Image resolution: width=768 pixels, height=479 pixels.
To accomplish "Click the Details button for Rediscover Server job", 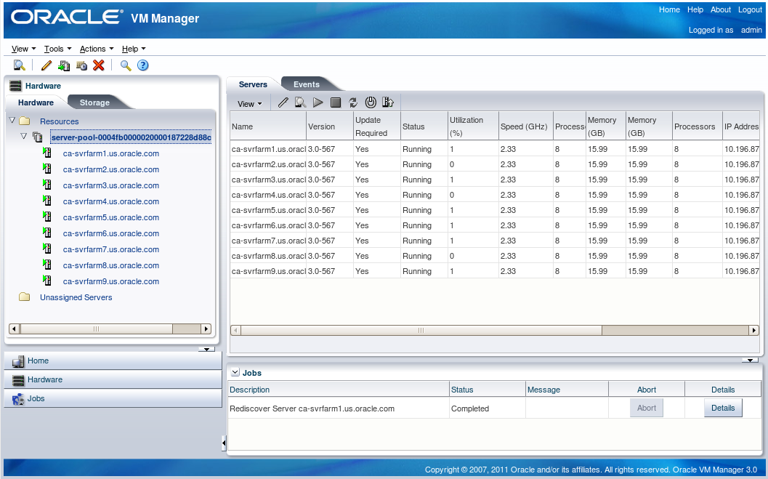I will (723, 408).
